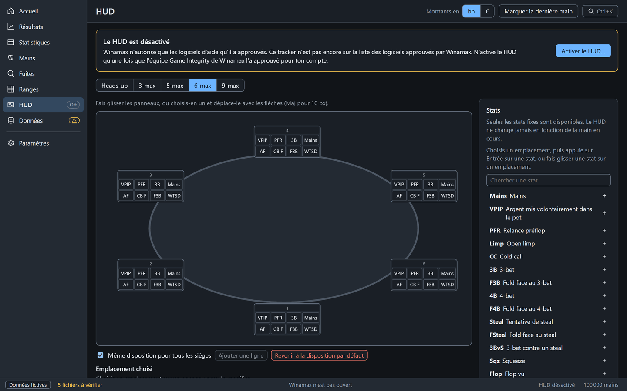Click the Accueil home icon
The width and height of the screenshot is (627, 391).
[11, 11]
